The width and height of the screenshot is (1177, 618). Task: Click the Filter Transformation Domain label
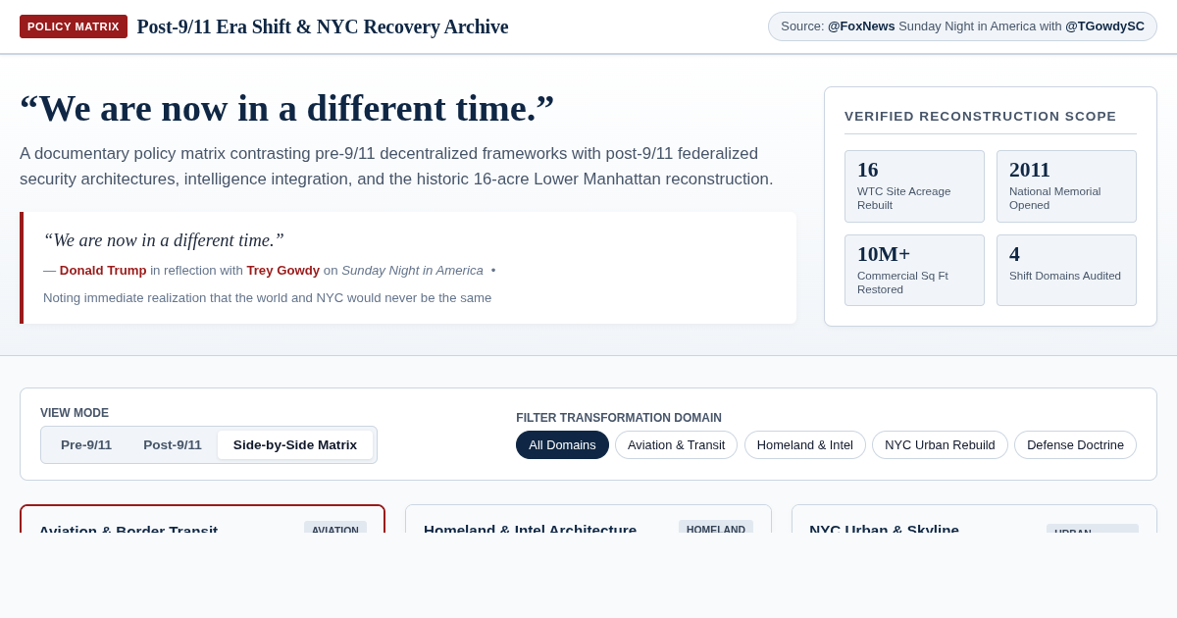[x=619, y=418]
